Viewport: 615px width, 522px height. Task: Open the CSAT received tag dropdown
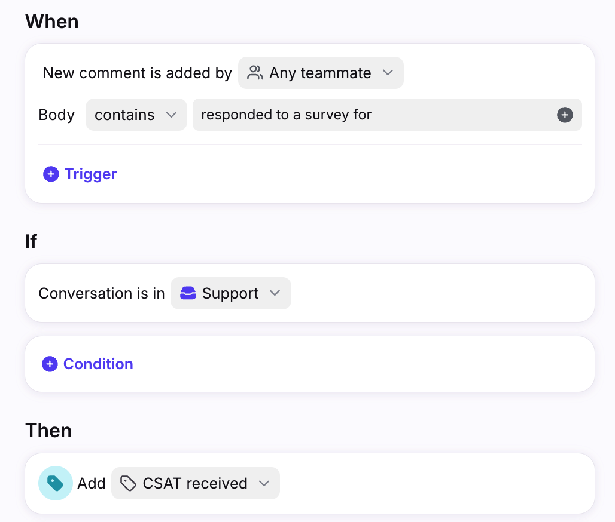(196, 483)
